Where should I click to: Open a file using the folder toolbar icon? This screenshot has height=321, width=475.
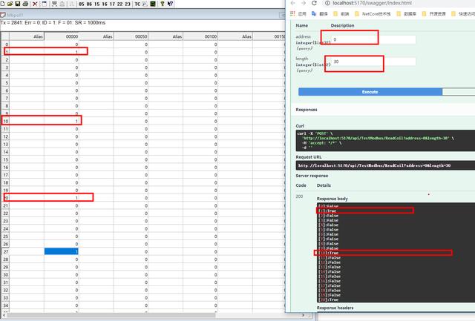pyautogui.click(x=10, y=4)
